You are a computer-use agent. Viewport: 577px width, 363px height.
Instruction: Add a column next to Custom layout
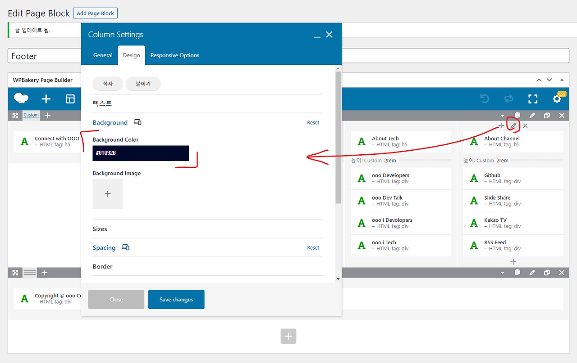(x=47, y=116)
